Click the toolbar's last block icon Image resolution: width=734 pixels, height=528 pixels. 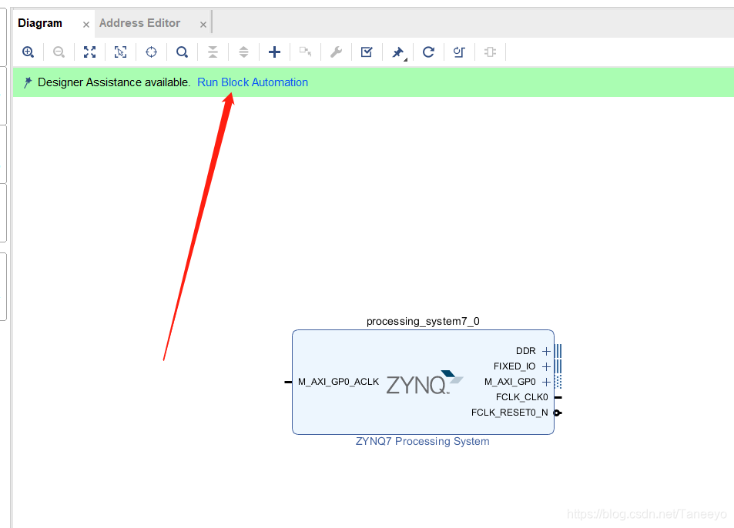[x=490, y=52]
